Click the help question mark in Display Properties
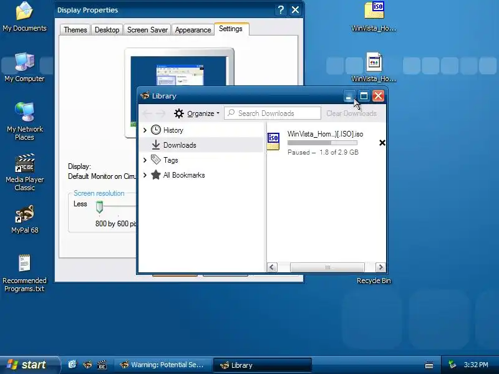Image resolution: width=499 pixels, height=374 pixels. tap(280, 10)
